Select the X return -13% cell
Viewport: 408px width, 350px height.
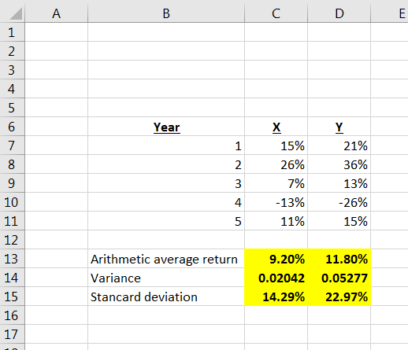tap(276, 202)
